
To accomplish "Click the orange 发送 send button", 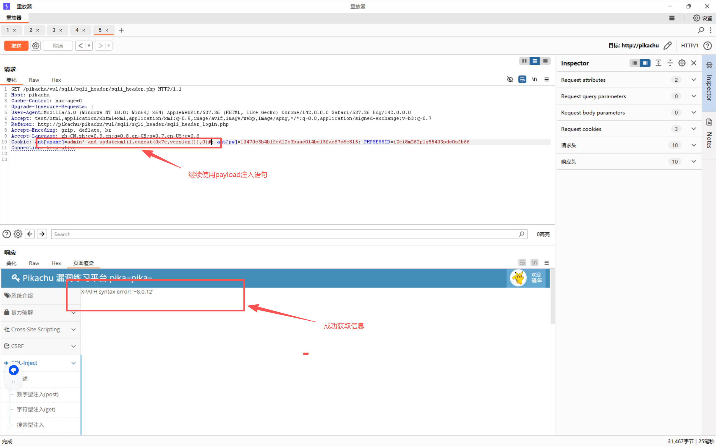I will click(16, 46).
